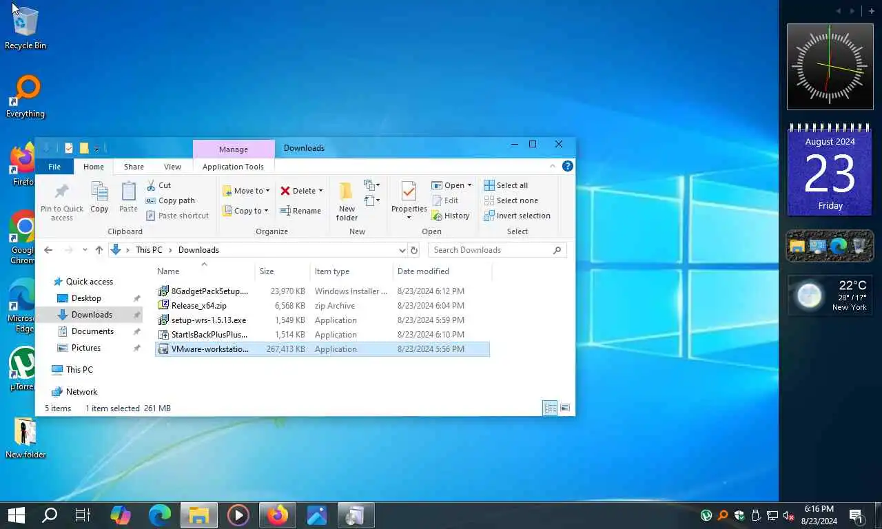Switch to Details view icon in status bar
Screen dimensions: 882x529
click(550, 408)
